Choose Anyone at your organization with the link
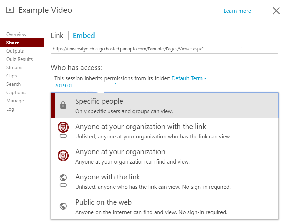Screen dimensions: 286x223 point(165,131)
